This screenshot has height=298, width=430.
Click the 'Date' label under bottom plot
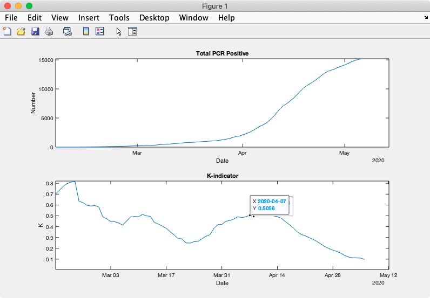click(222, 283)
